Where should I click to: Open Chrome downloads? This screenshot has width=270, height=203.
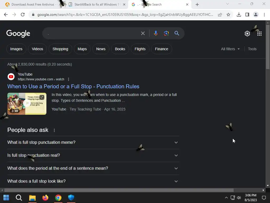pos(239,15)
